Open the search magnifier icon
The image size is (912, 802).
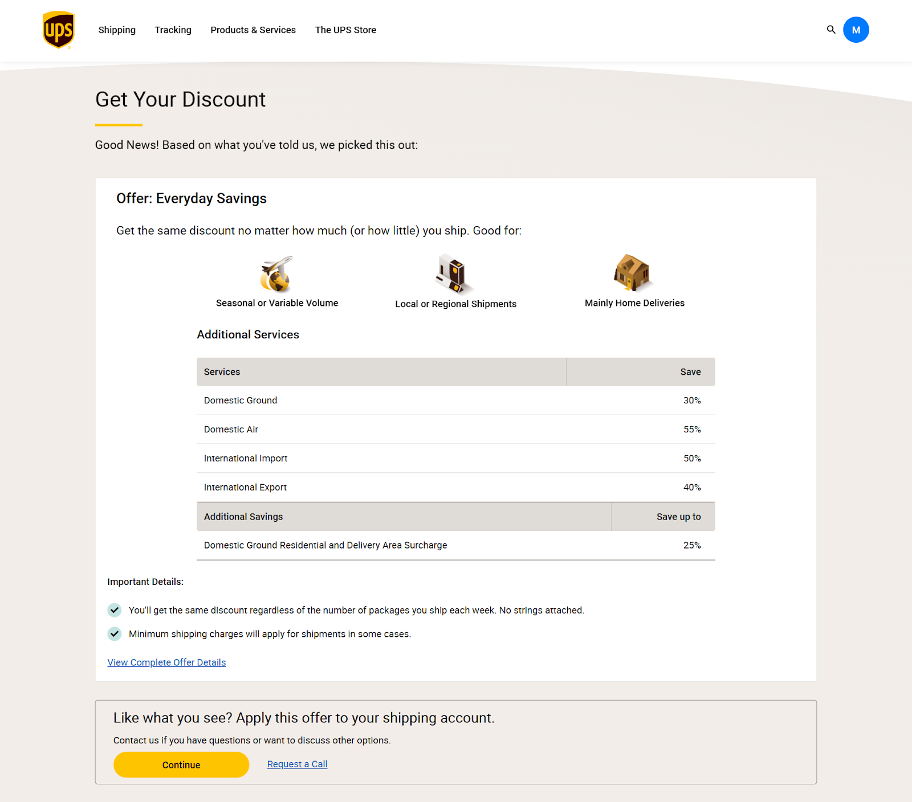(831, 30)
